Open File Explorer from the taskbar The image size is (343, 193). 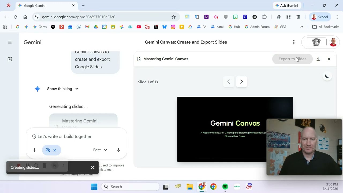click(190, 187)
